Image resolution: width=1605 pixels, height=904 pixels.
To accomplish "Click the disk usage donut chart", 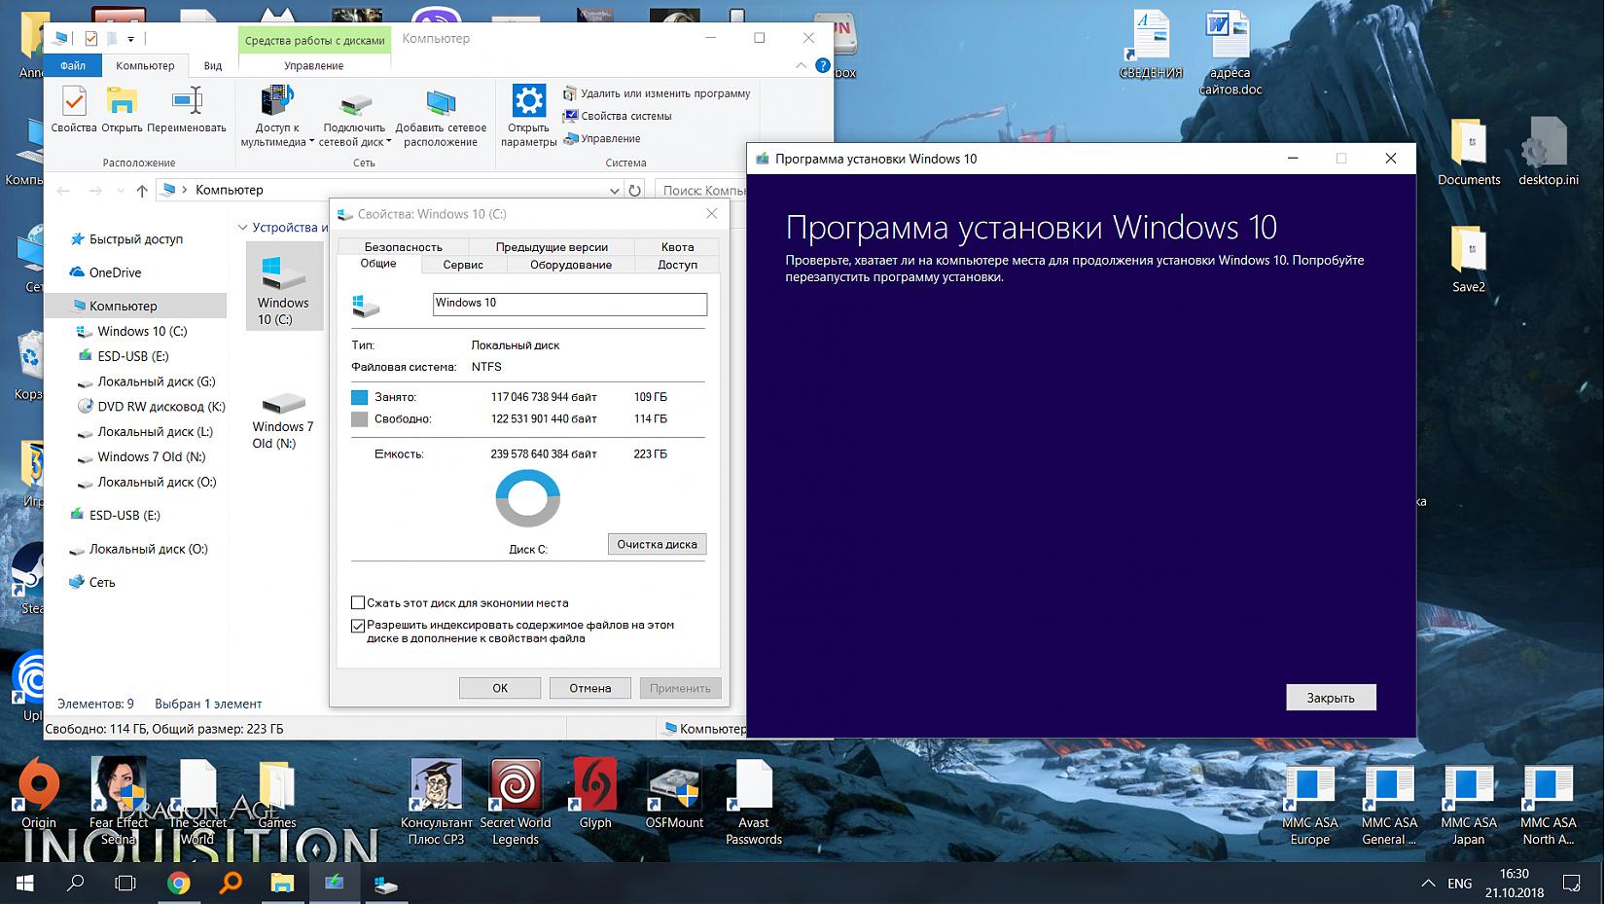I will coord(528,498).
